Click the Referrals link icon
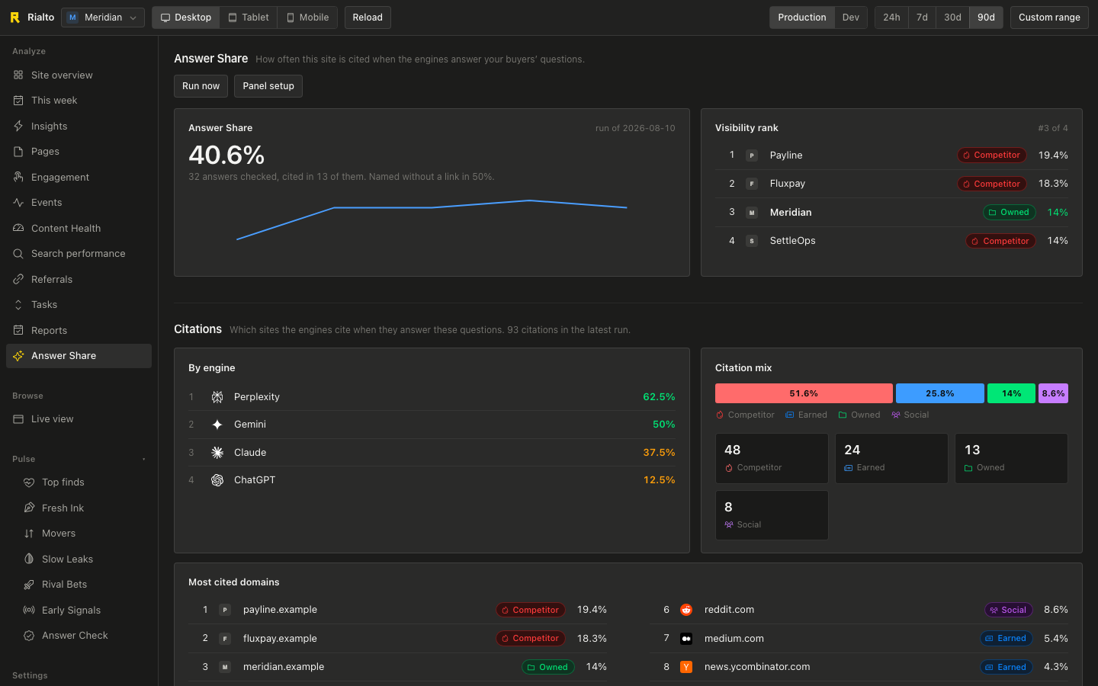Image resolution: width=1098 pixels, height=686 pixels. pyautogui.click(x=18, y=279)
